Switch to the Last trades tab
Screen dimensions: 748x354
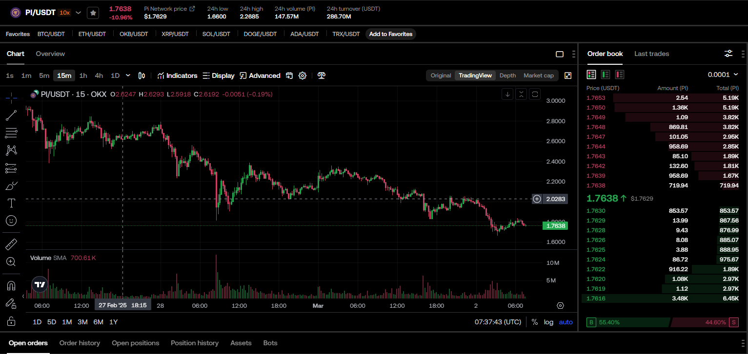(651, 54)
